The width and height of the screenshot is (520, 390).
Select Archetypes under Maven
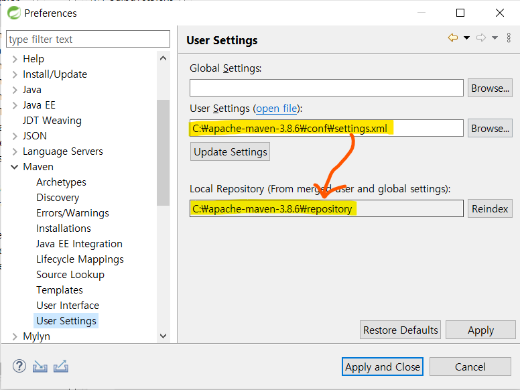coord(61,182)
